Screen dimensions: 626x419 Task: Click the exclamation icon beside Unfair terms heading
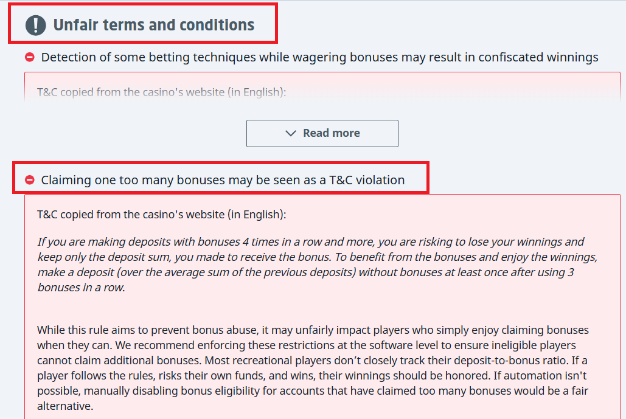tap(36, 26)
